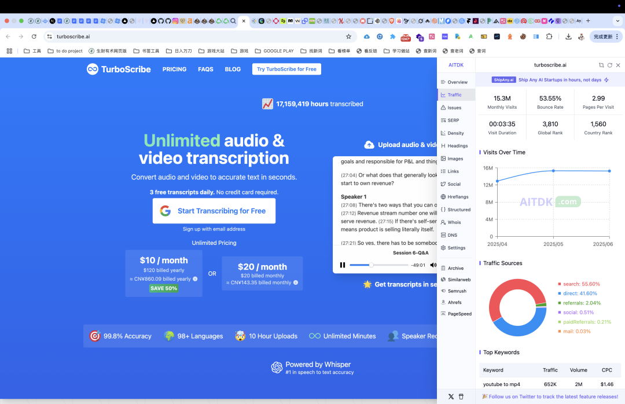The width and height of the screenshot is (625, 404).
Task: Open a new browser tab with plus
Action: coord(588,21)
